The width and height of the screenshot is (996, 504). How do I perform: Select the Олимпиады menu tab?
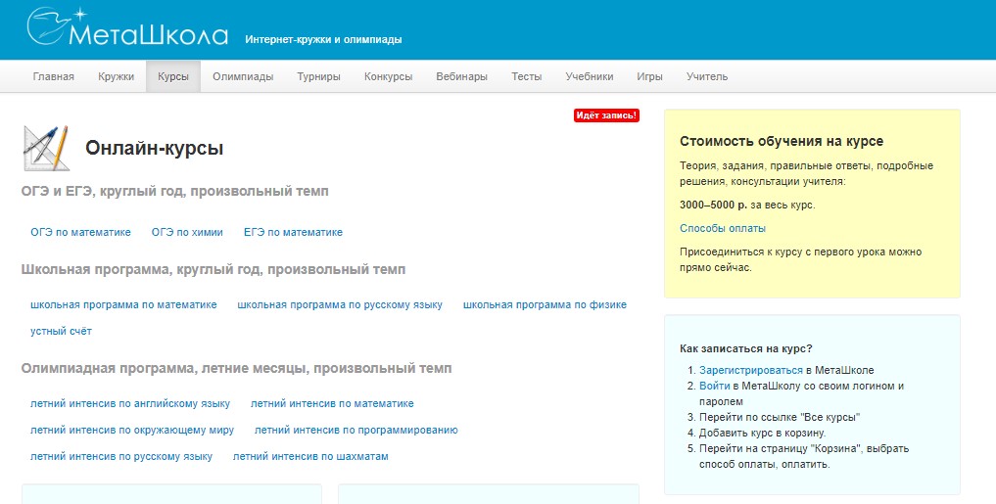pyautogui.click(x=243, y=76)
